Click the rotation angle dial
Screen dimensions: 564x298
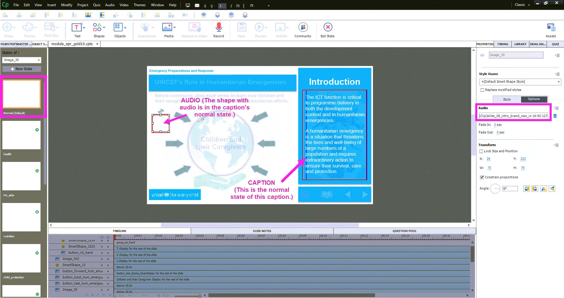[x=495, y=189]
